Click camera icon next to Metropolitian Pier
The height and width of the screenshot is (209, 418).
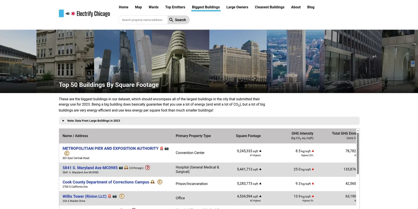point(167,148)
